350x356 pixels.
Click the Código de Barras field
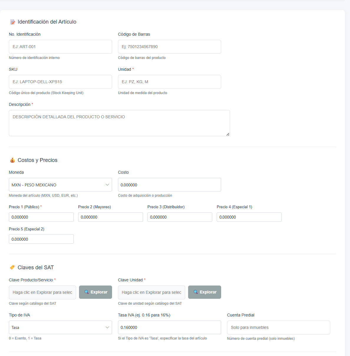point(169,47)
